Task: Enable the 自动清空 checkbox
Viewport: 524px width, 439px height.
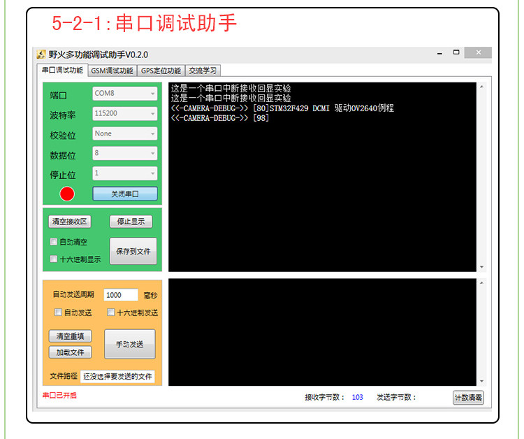Action: (54, 242)
